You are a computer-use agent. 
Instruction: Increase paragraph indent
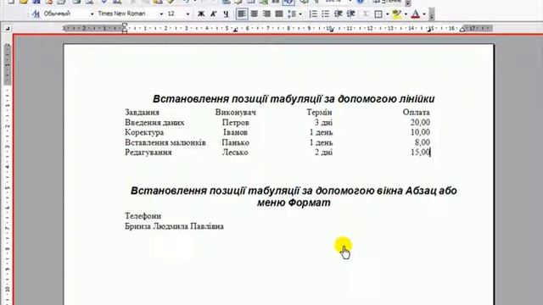[x=350, y=14]
